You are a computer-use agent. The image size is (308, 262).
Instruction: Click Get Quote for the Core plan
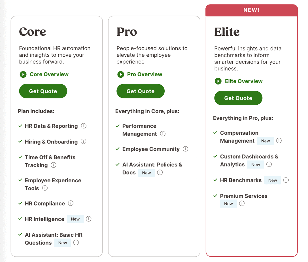click(x=43, y=91)
